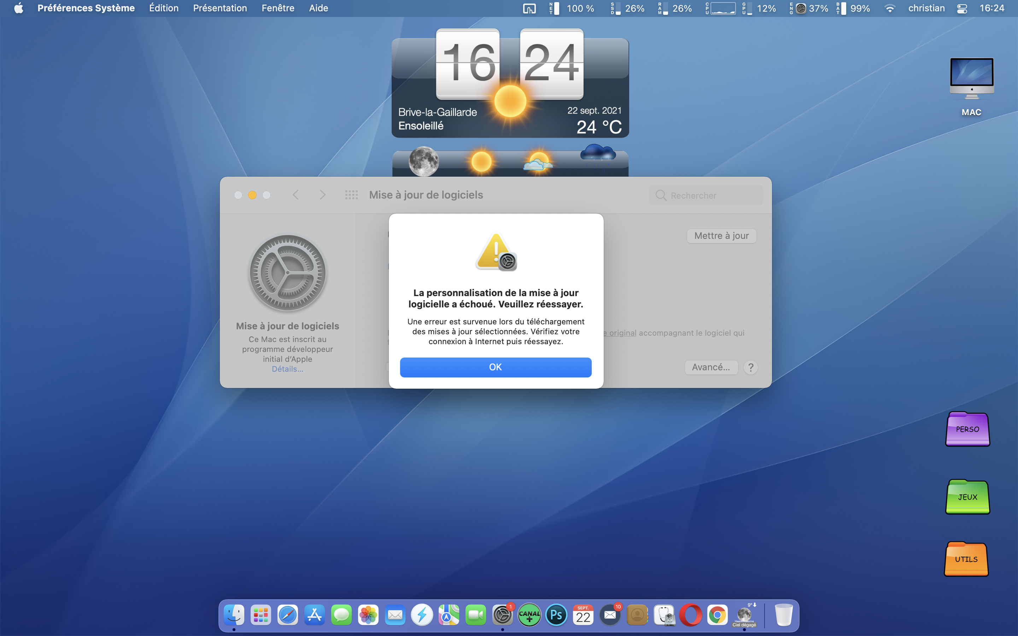Click the Wi-Fi status icon
The image size is (1018, 636).
pos(890,8)
